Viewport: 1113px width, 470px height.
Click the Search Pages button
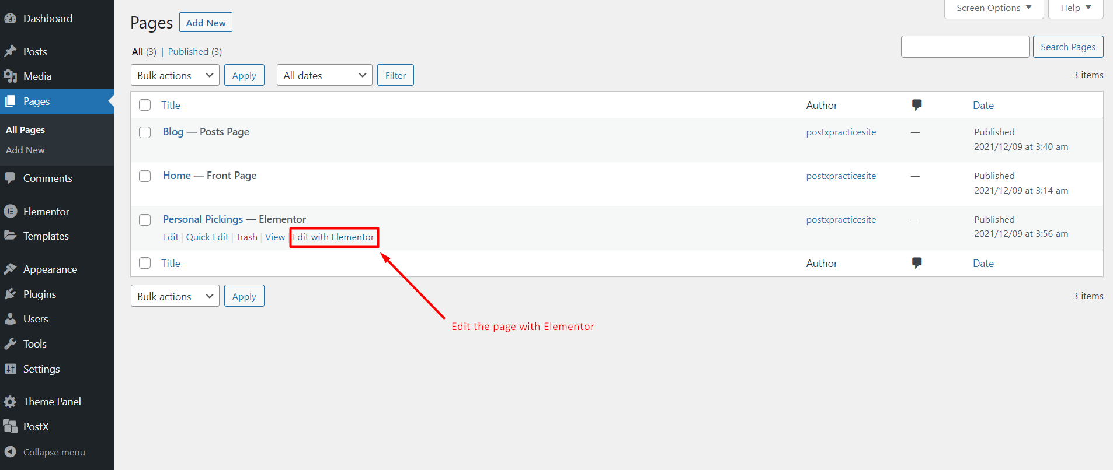[x=1068, y=47]
